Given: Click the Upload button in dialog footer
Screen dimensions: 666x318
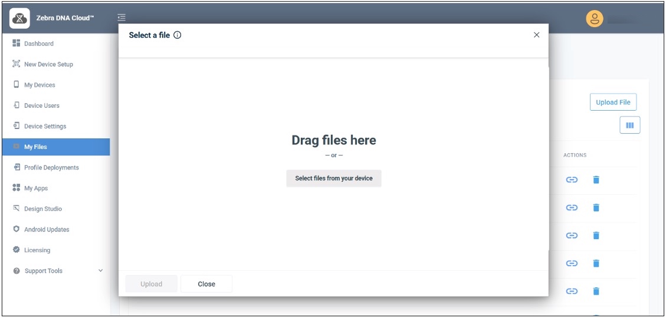Looking at the screenshot, I should (x=151, y=284).
